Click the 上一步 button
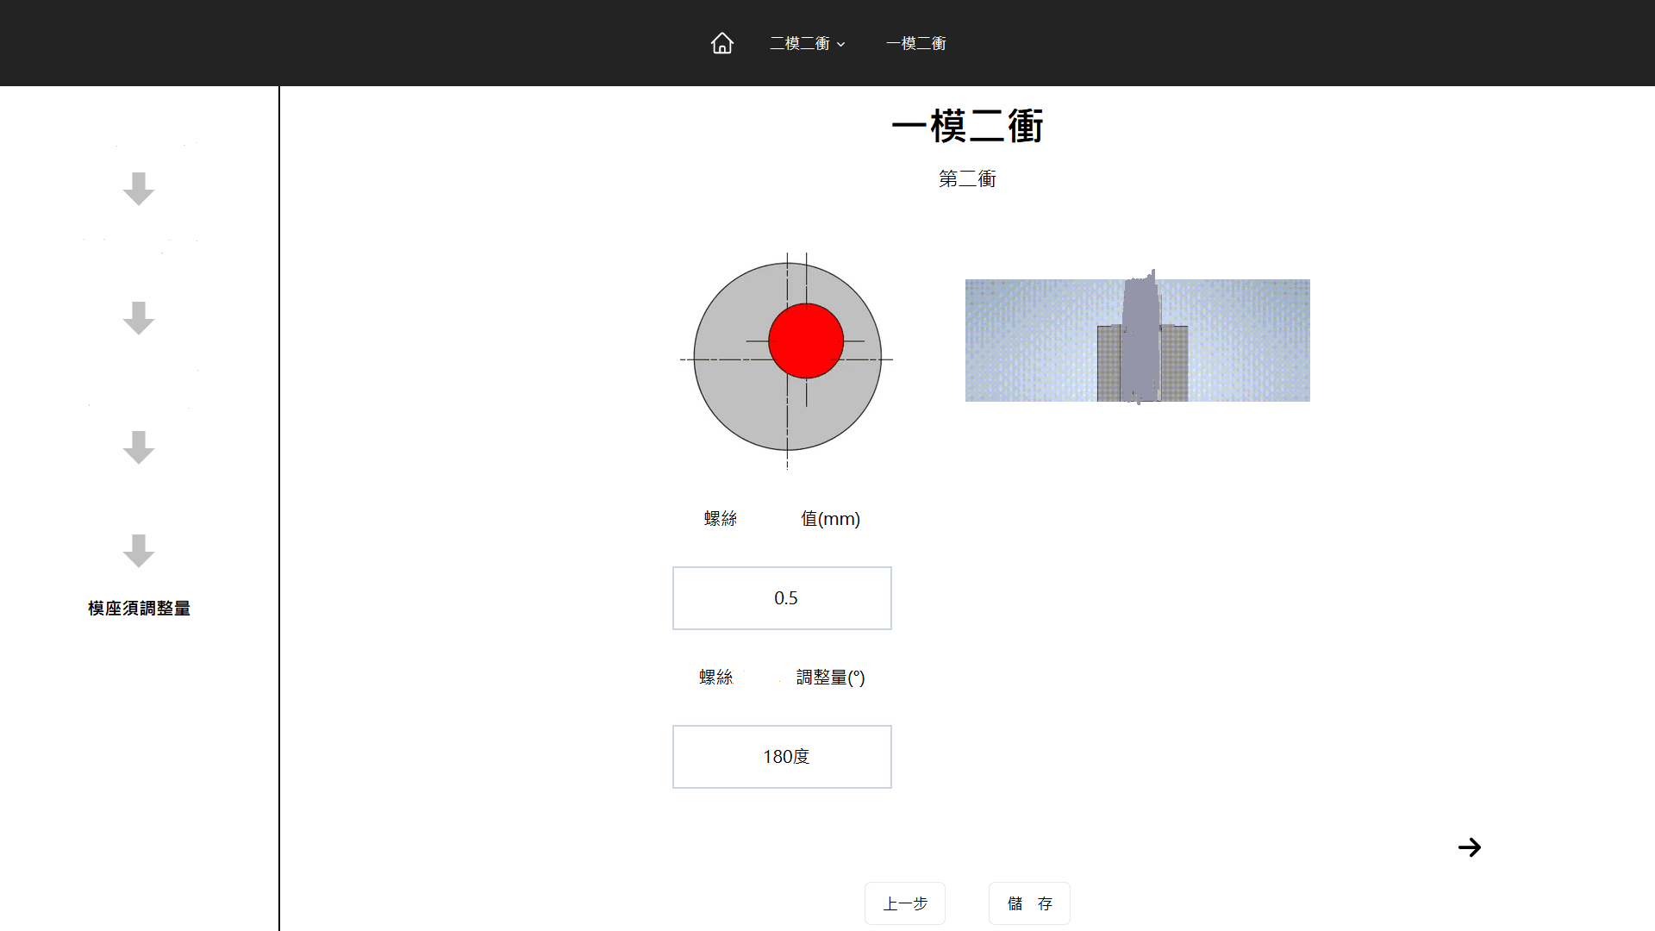Image resolution: width=1655 pixels, height=931 pixels. [905, 903]
